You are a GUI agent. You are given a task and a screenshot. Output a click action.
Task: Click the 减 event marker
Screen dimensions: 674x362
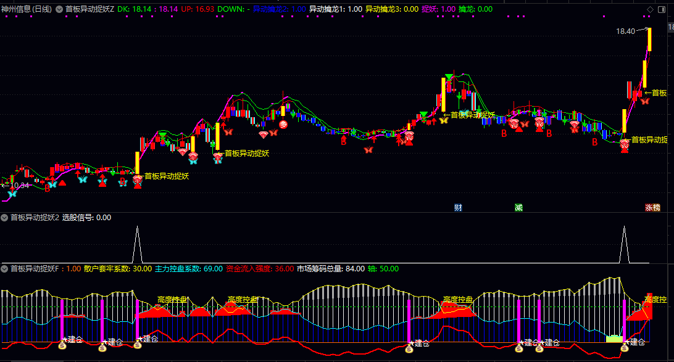(x=518, y=207)
